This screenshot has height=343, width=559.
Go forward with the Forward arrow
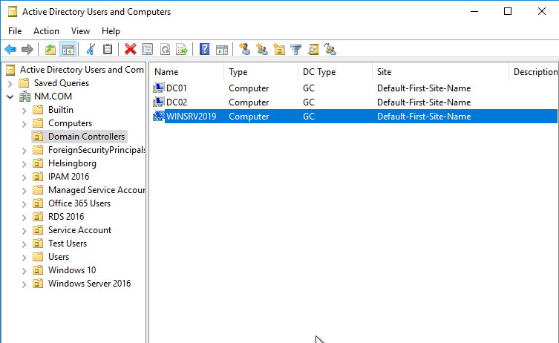pos(27,49)
